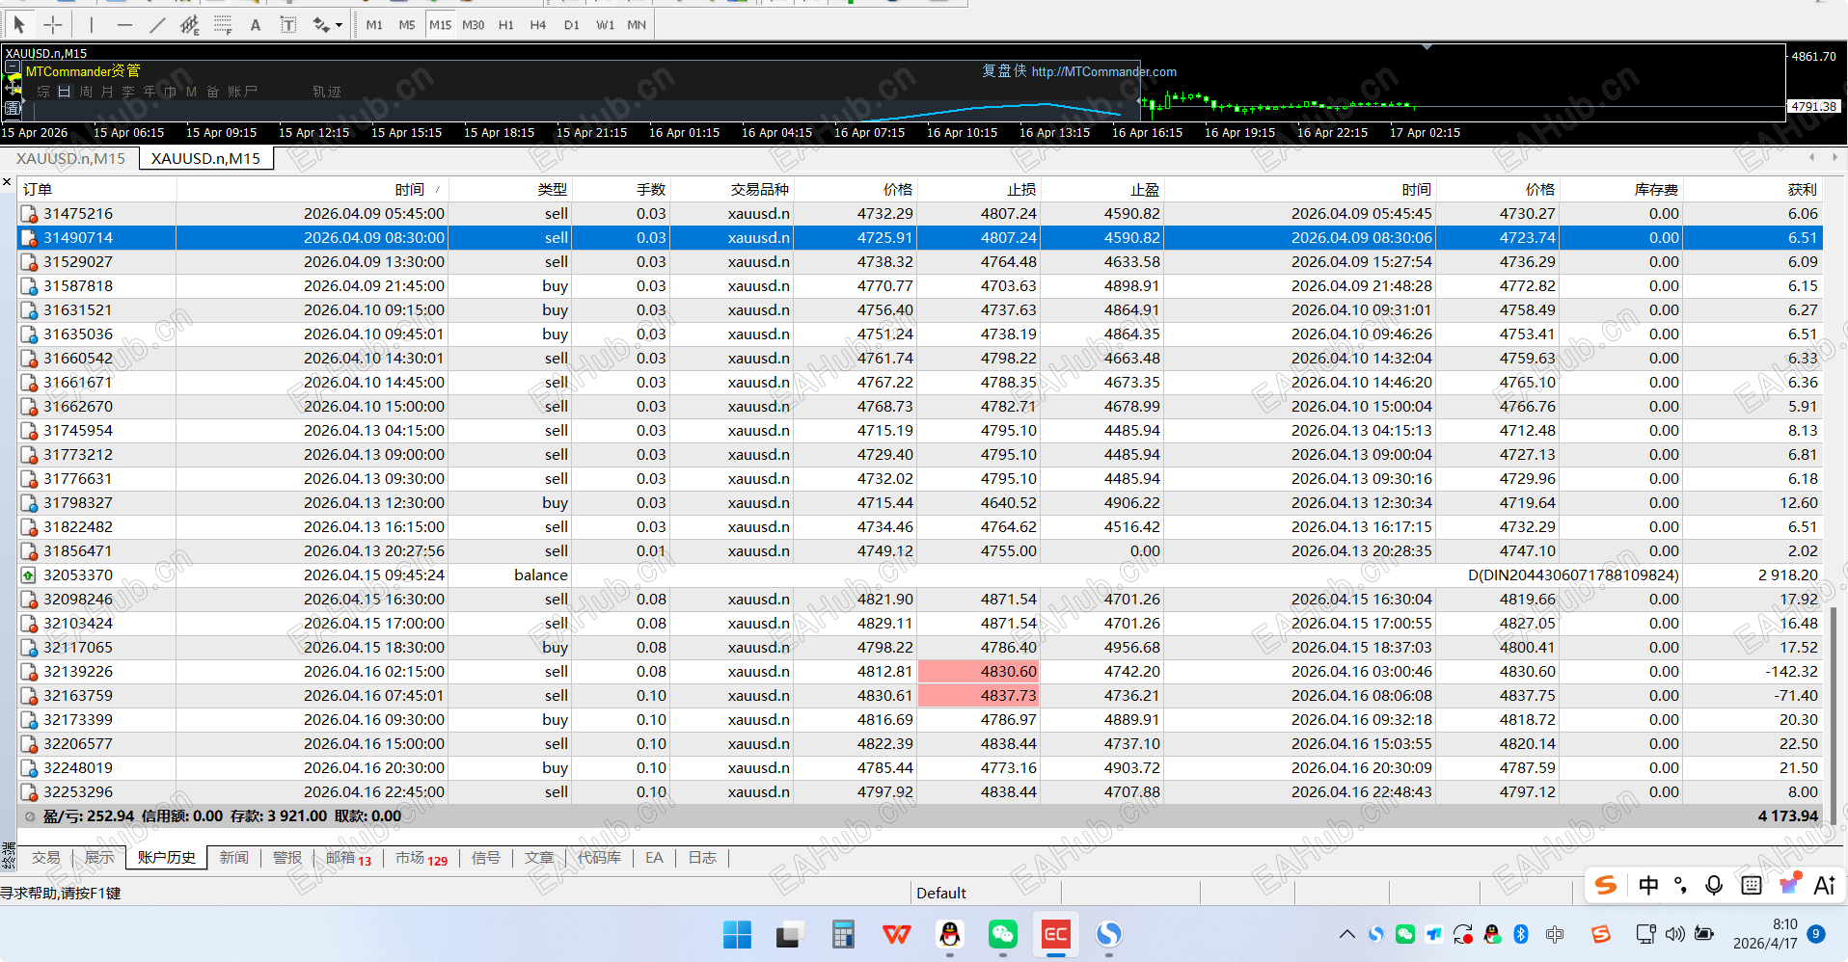Screen dimensions: 1848x962
Task: Open the MTCommander.com link
Action: click(x=1103, y=71)
